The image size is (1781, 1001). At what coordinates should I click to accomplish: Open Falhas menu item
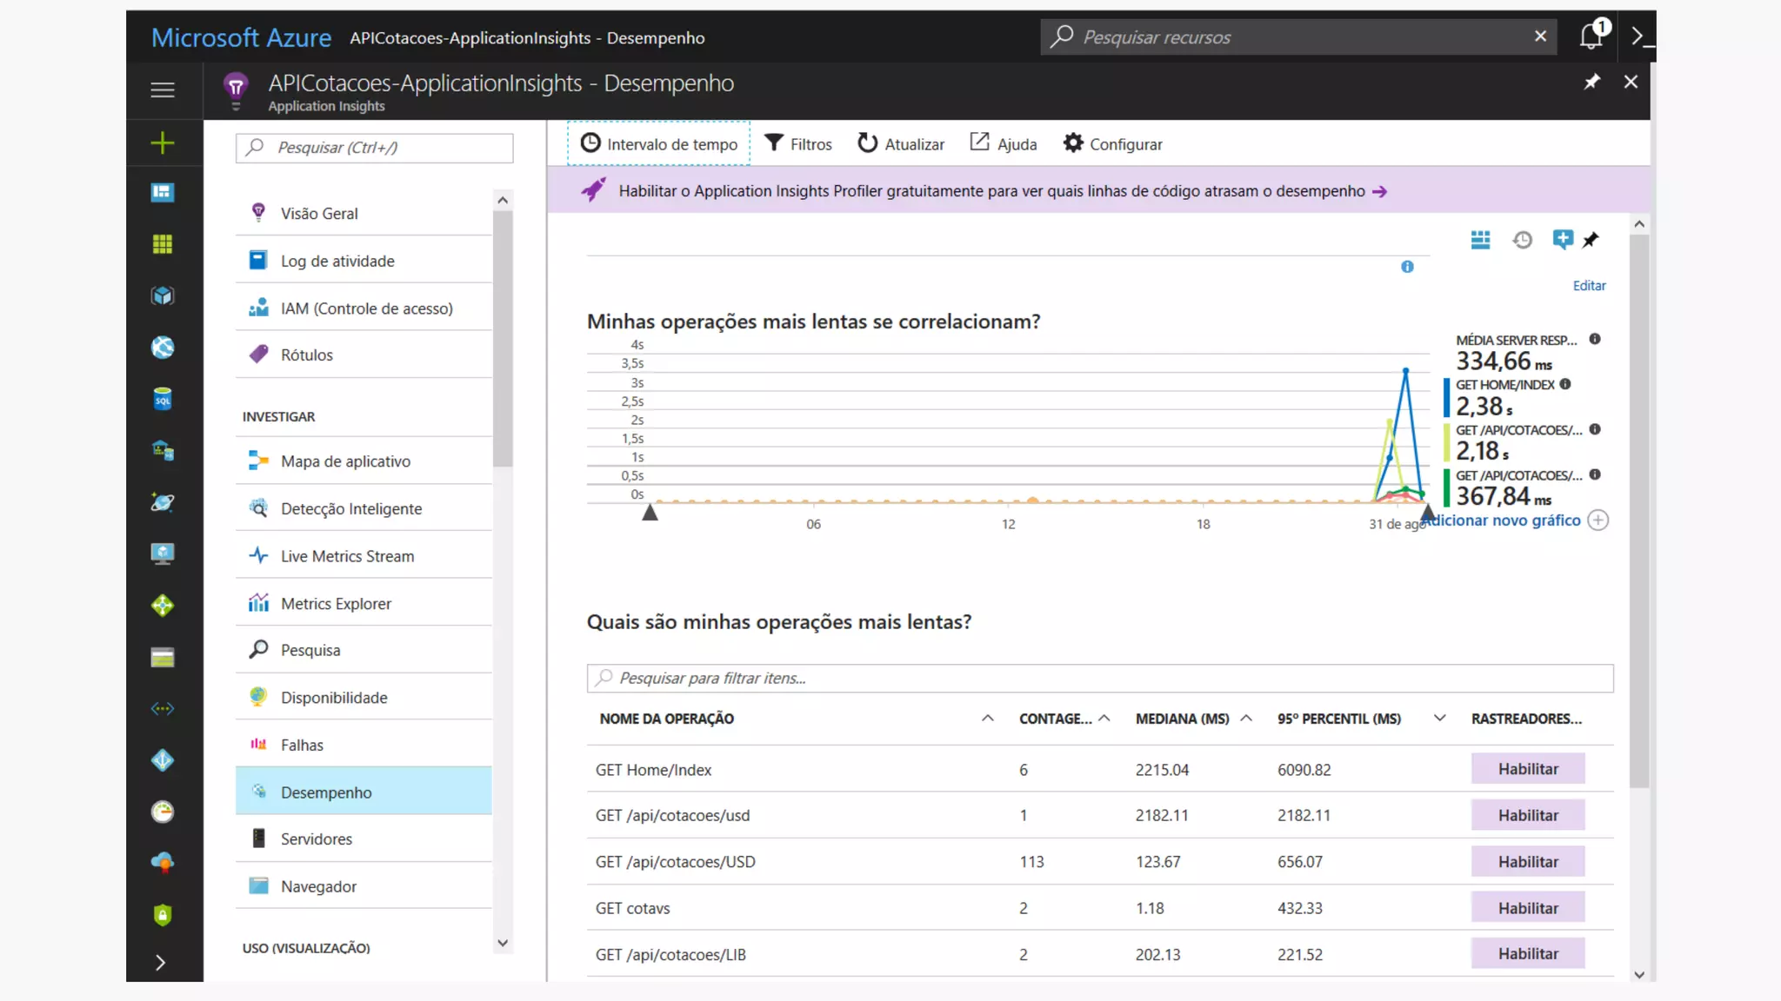364,745
